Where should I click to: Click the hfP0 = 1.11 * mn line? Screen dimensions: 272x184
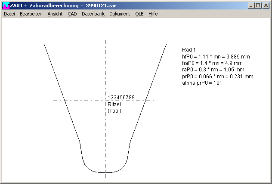click(x=216, y=57)
